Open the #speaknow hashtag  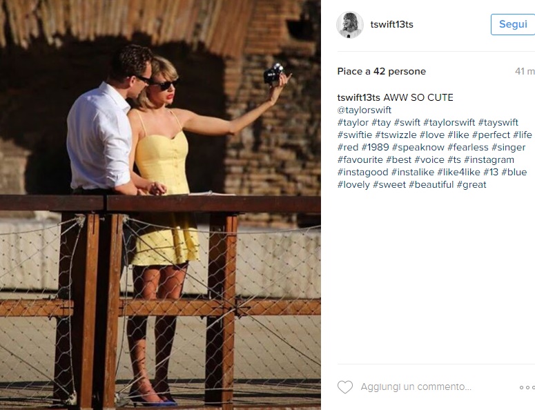[418, 147]
